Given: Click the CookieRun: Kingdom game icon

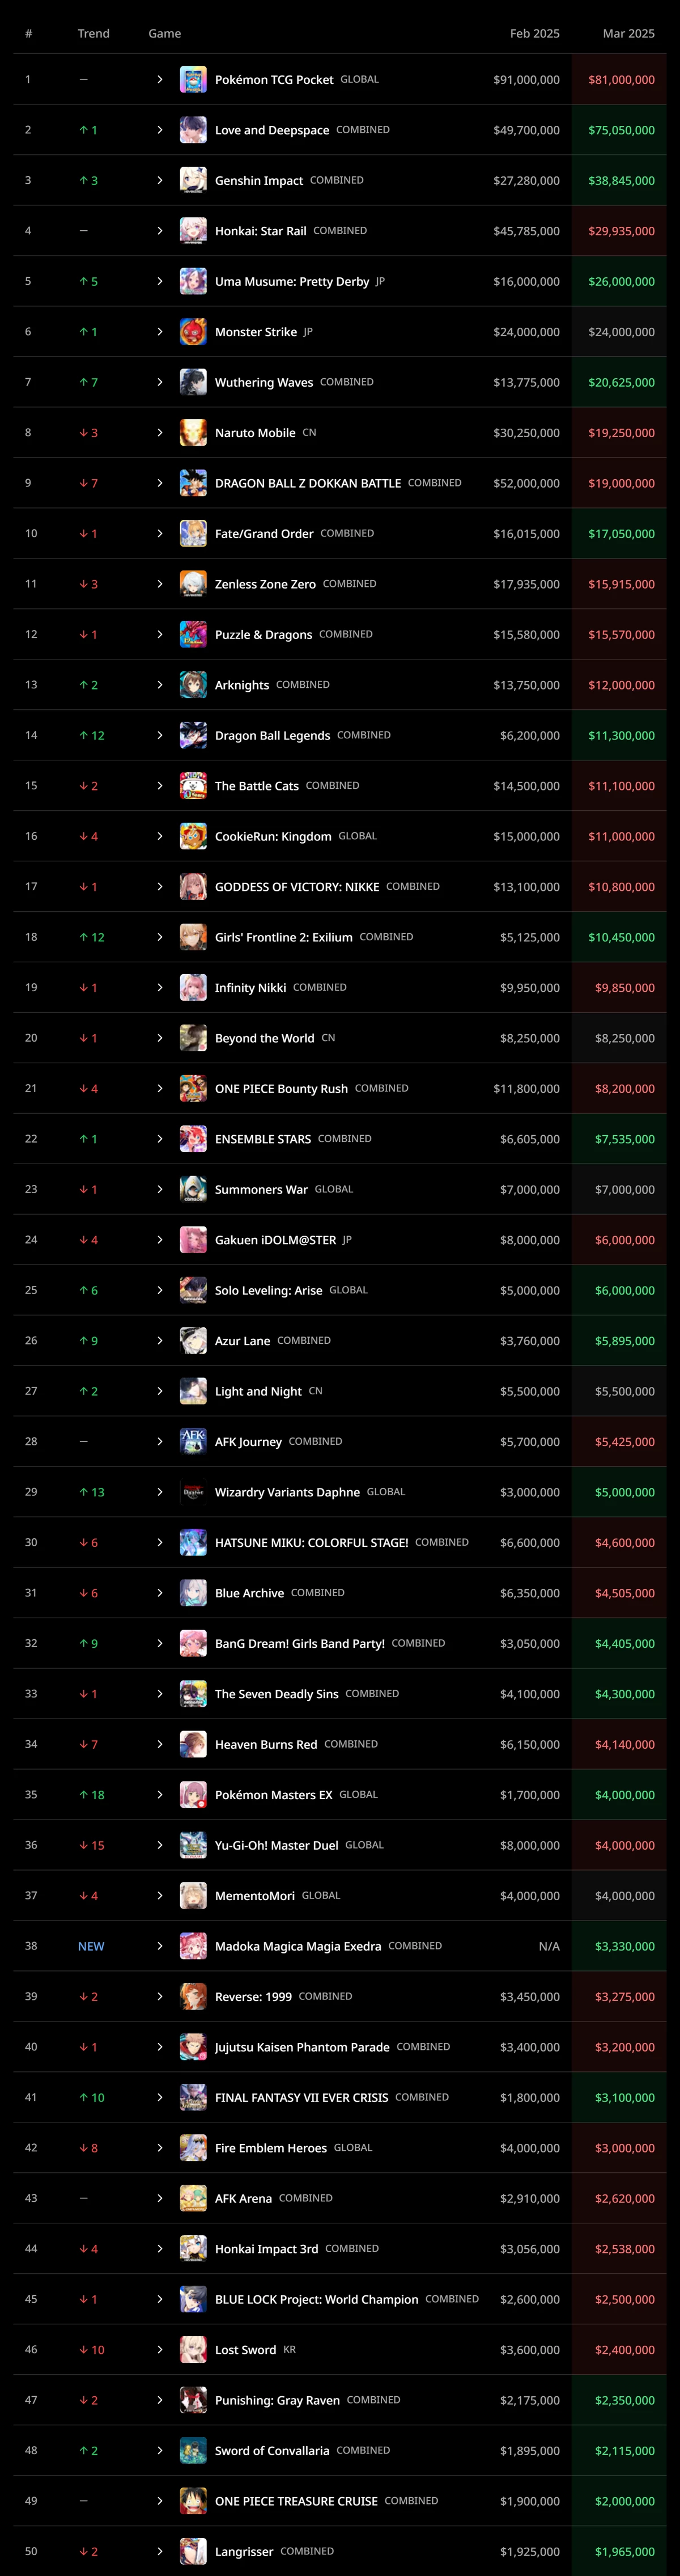Looking at the screenshot, I should pyautogui.click(x=193, y=836).
